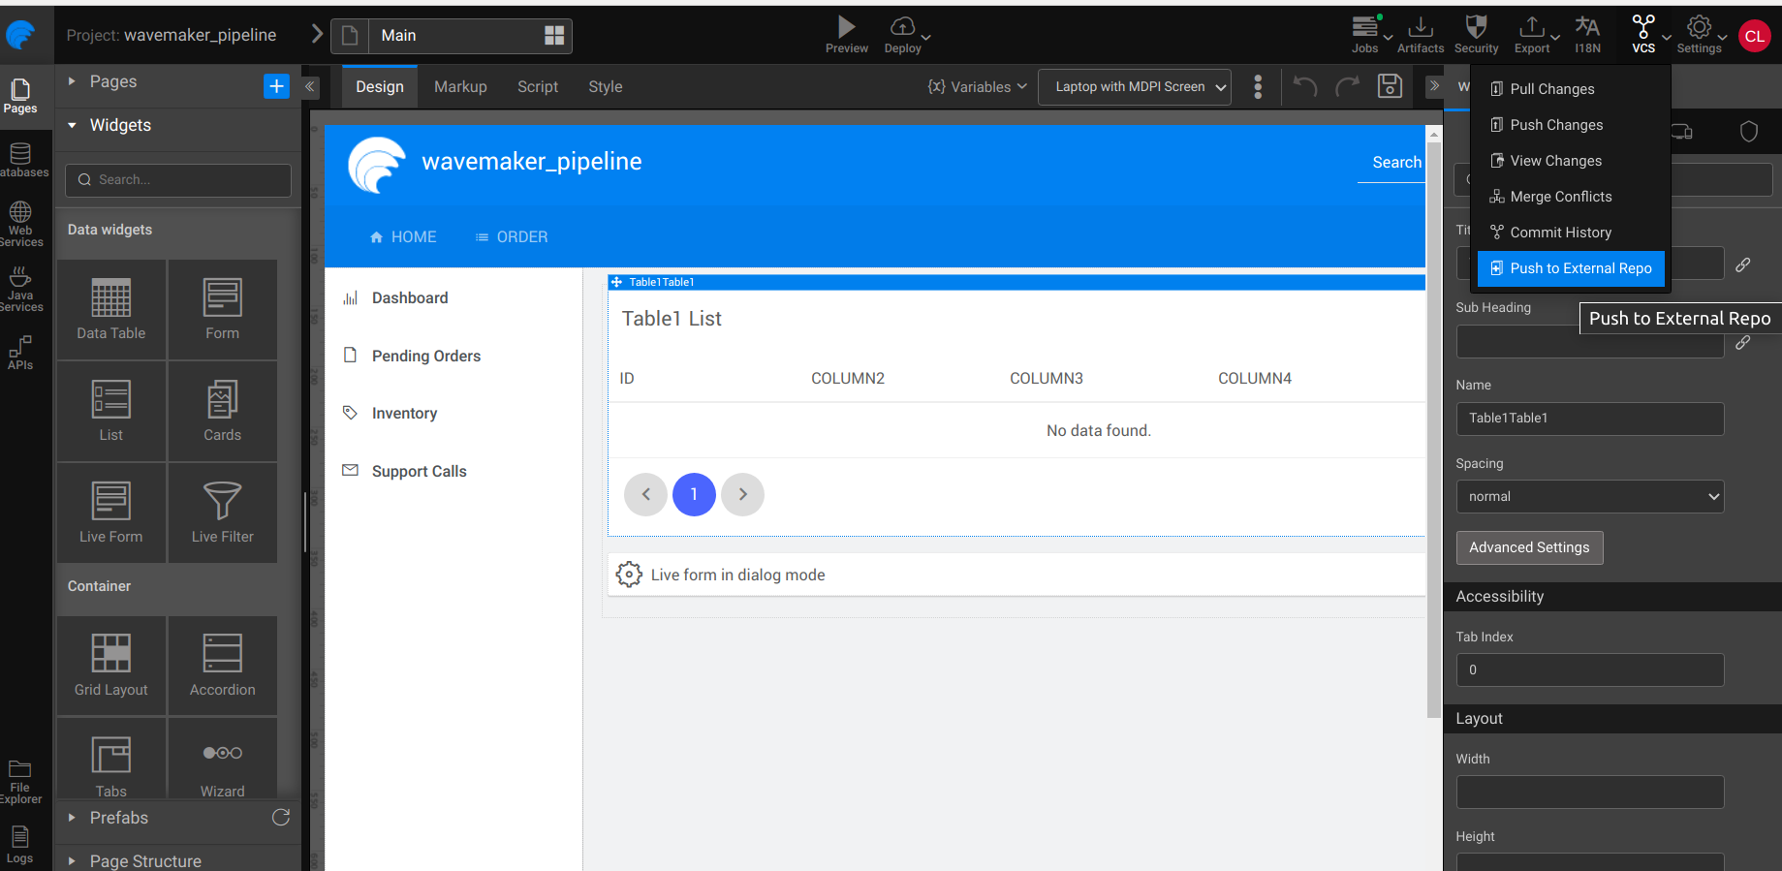This screenshot has width=1782, height=871.
Task: Click the Preview play icon
Action: 846,27
